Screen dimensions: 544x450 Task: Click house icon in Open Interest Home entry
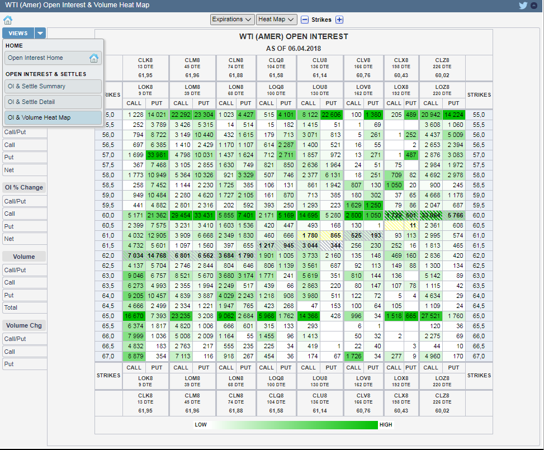click(94, 58)
